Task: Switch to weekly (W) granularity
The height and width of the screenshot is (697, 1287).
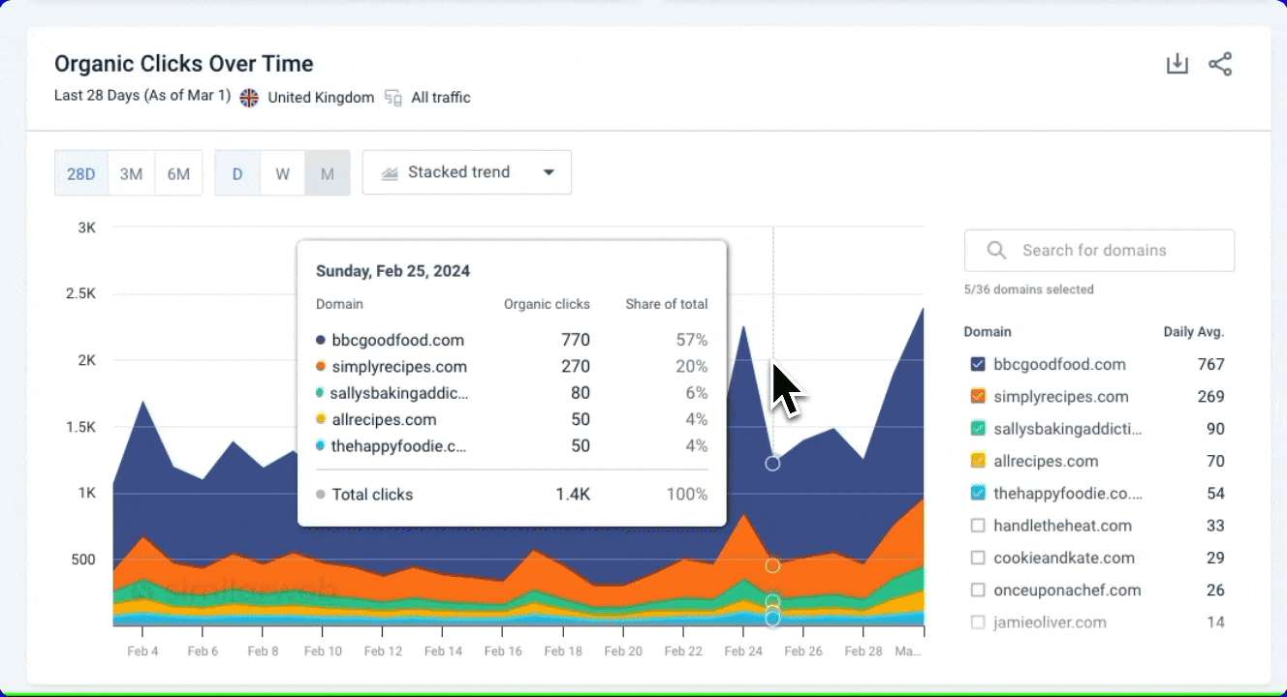Action: coord(282,173)
